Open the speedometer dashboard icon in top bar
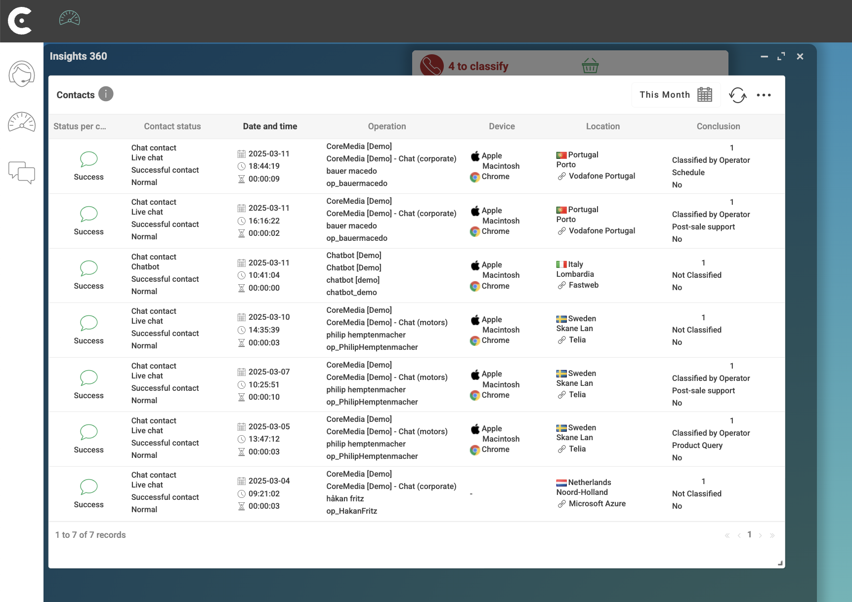Viewport: 852px width, 602px height. coord(70,18)
